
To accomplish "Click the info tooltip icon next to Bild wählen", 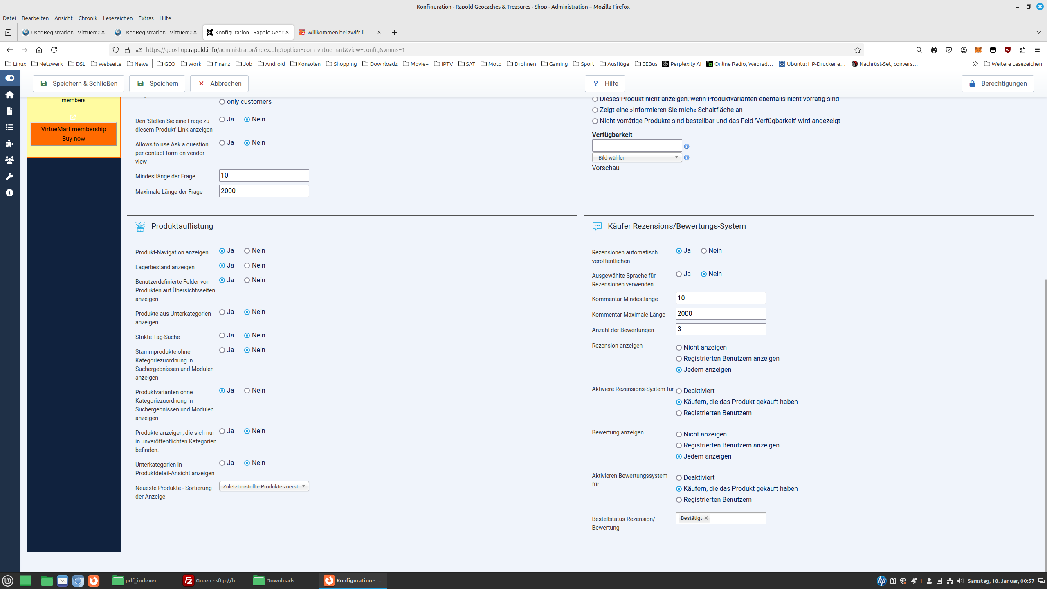I will (687, 157).
